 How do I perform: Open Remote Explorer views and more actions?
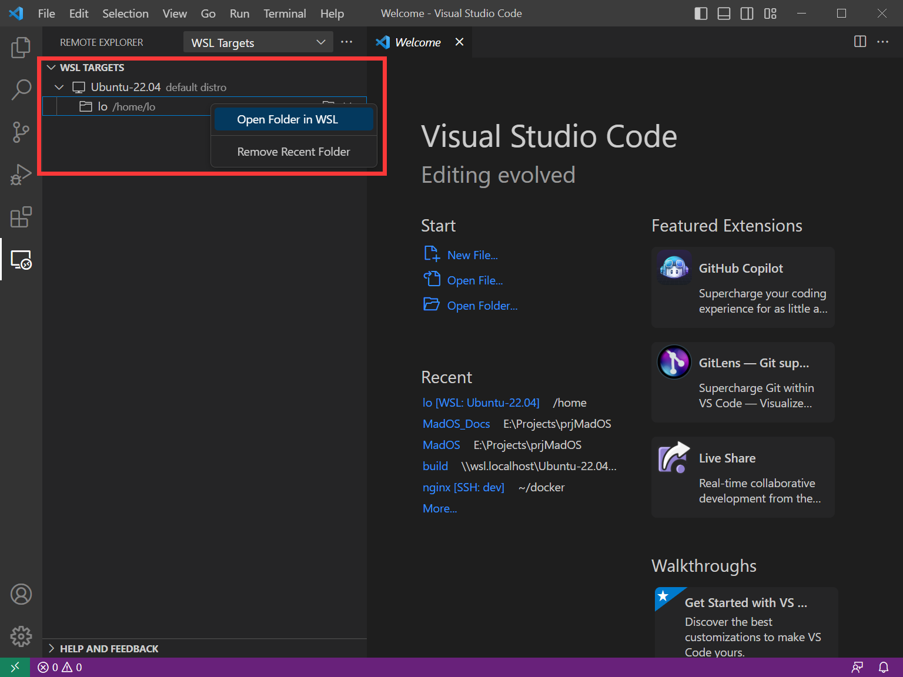[347, 41]
